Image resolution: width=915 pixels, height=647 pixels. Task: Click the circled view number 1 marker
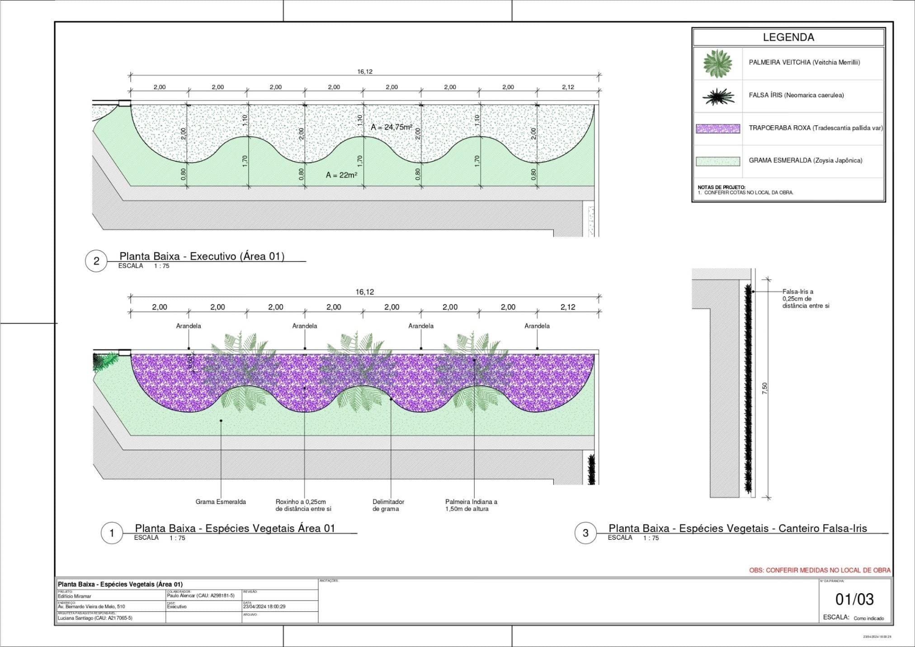click(x=112, y=533)
